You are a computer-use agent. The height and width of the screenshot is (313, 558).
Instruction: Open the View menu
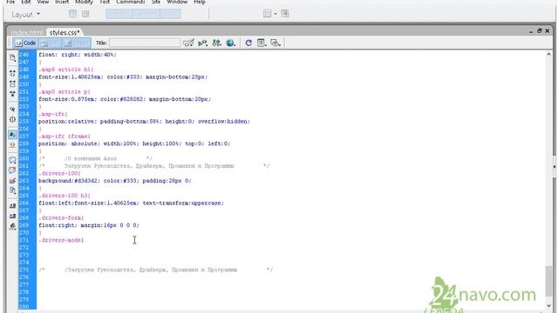(x=43, y=2)
